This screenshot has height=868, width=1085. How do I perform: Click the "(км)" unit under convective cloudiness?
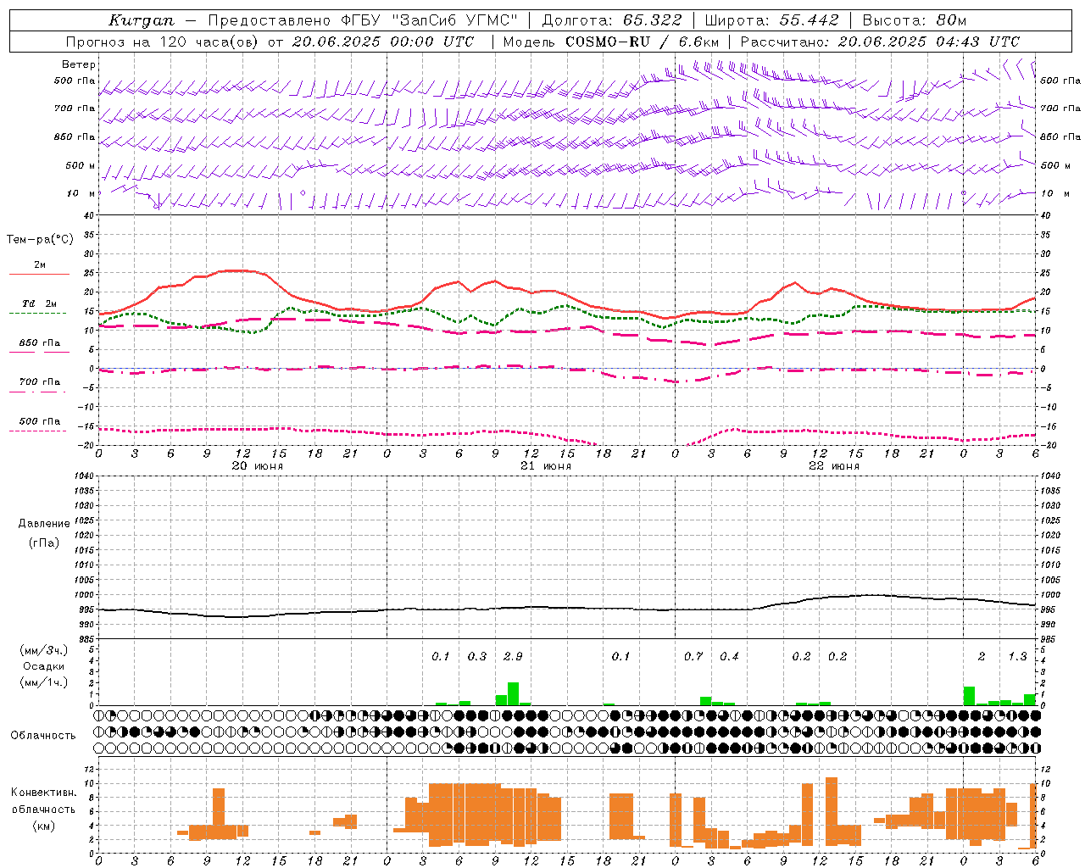[43, 826]
